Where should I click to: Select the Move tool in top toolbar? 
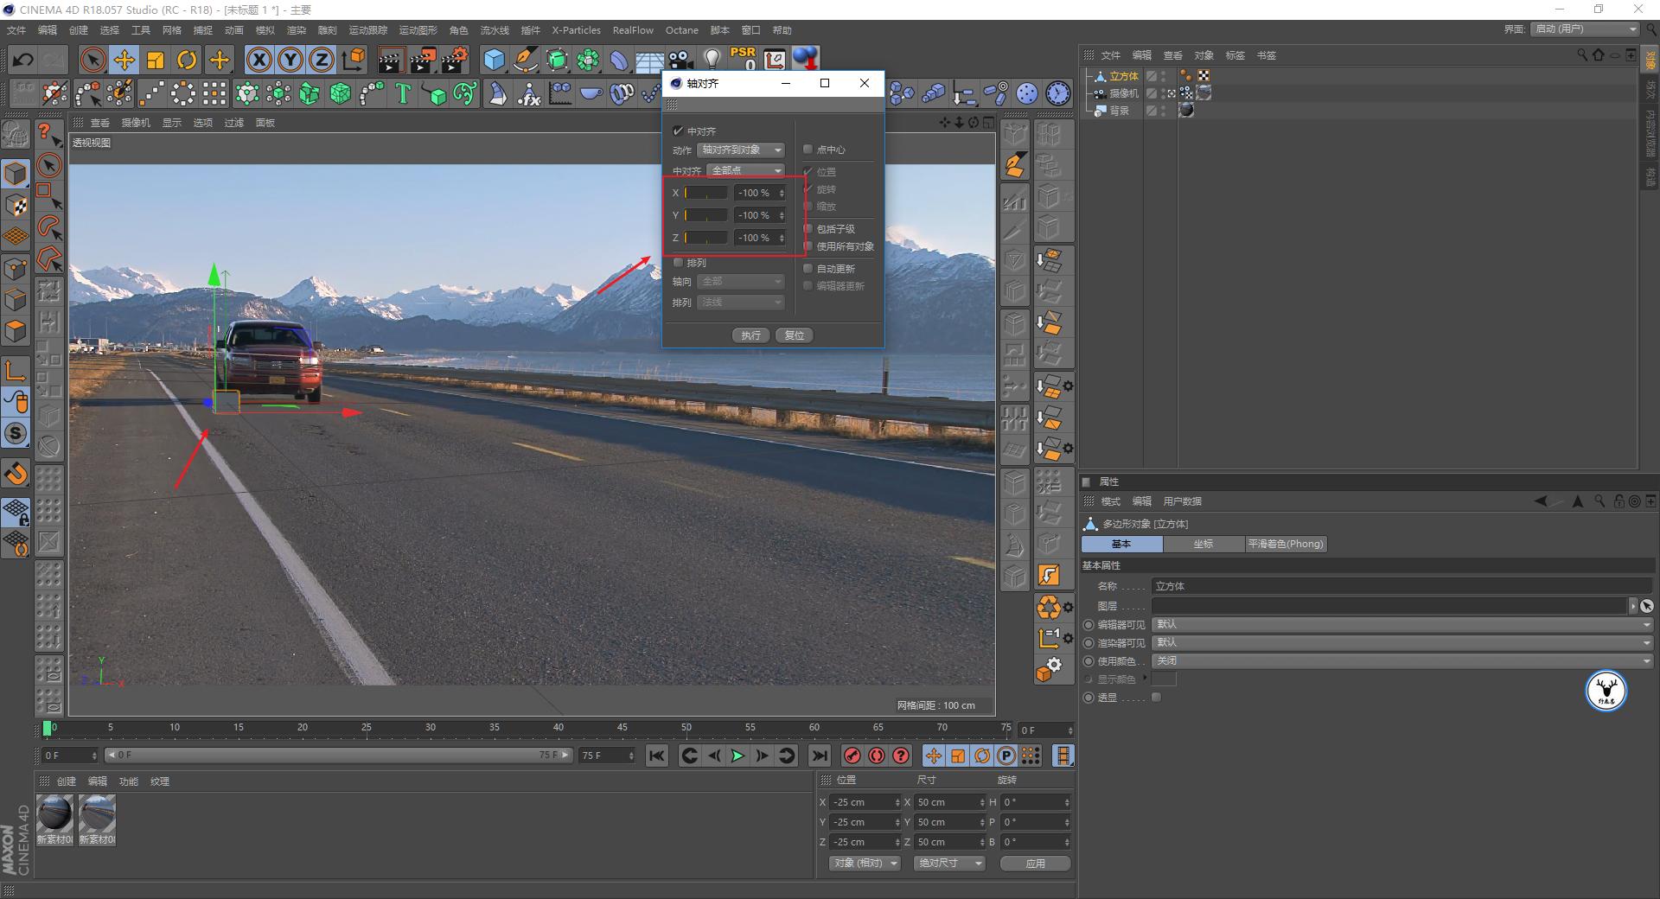124,60
